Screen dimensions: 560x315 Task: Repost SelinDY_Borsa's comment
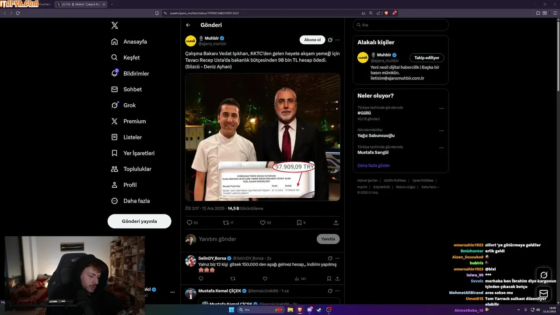[x=233, y=279]
